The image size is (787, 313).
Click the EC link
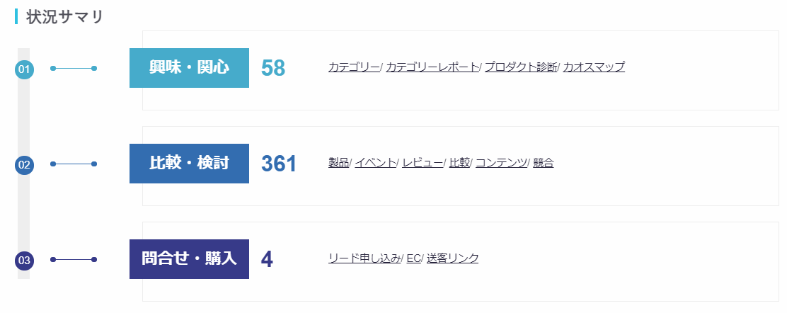click(x=413, y=258)
